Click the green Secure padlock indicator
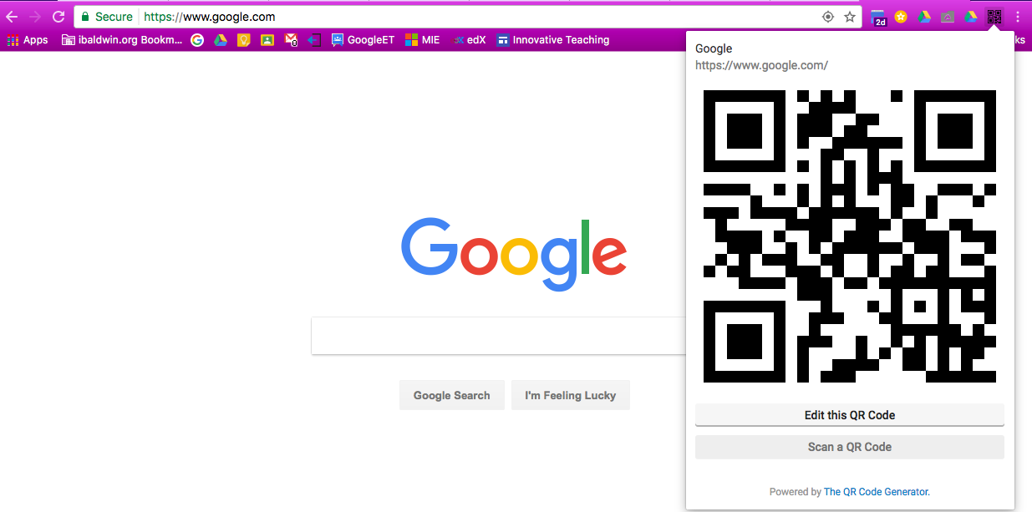The image size is (1032, 512). 107,17
